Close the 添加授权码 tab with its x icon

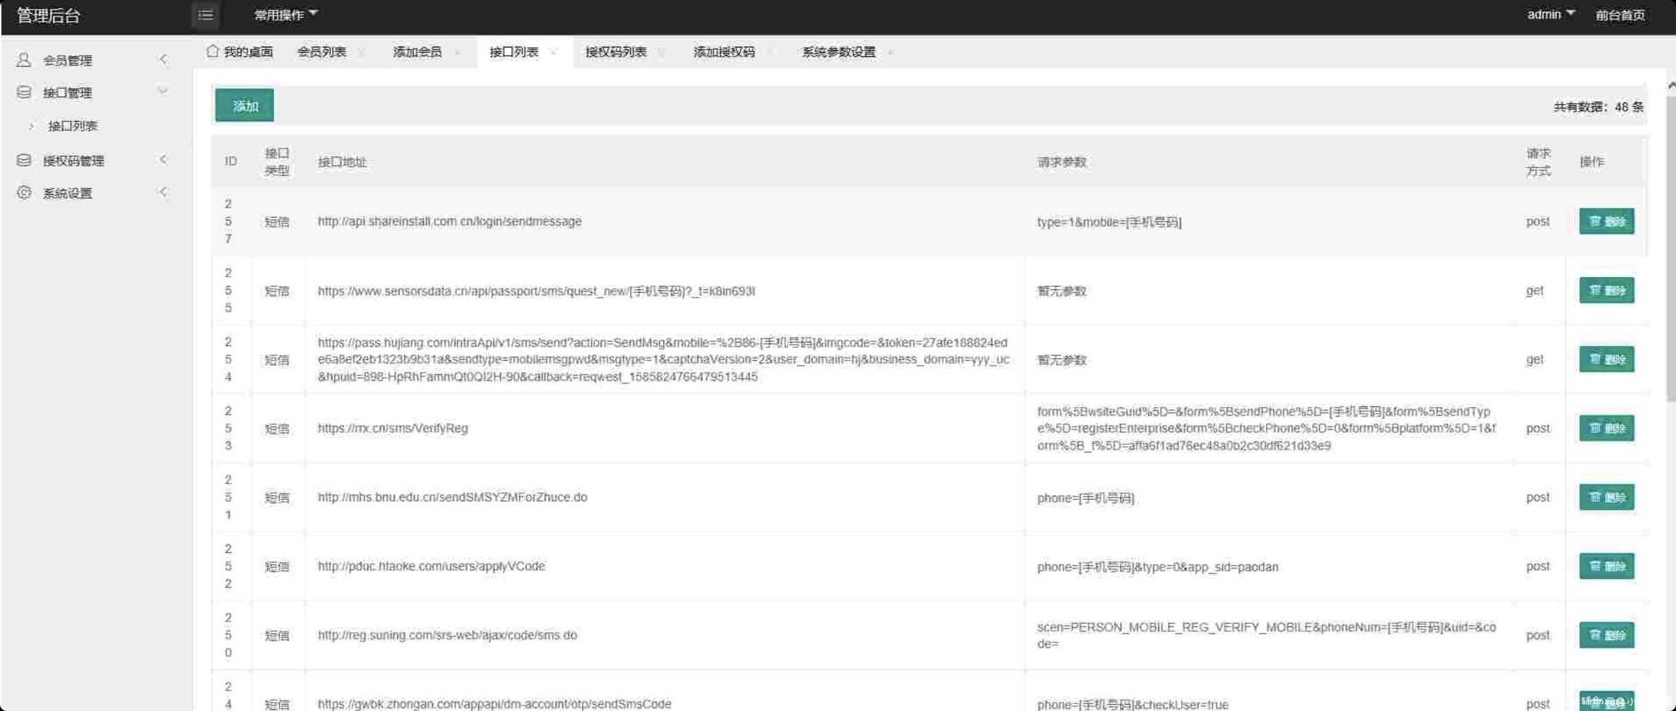tap(770, 52)
